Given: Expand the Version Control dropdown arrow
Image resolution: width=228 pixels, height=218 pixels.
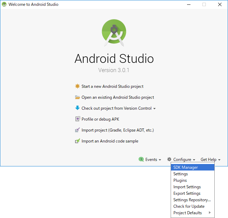Looking at the screenshot, I should tap(154, 109).
